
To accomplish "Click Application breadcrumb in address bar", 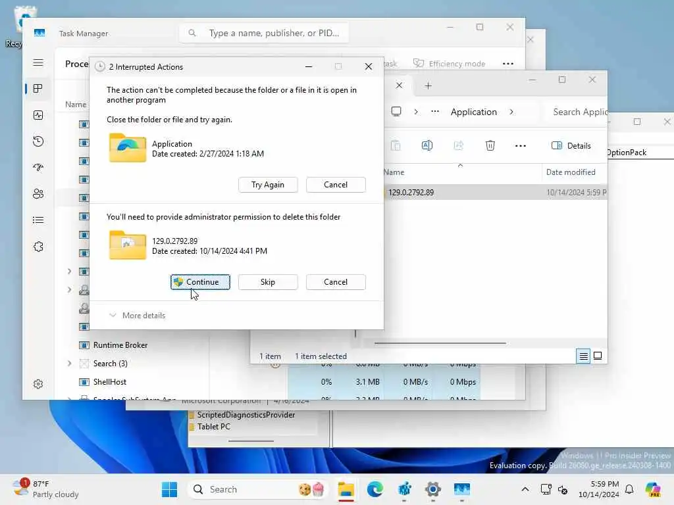I will (474, 112).
